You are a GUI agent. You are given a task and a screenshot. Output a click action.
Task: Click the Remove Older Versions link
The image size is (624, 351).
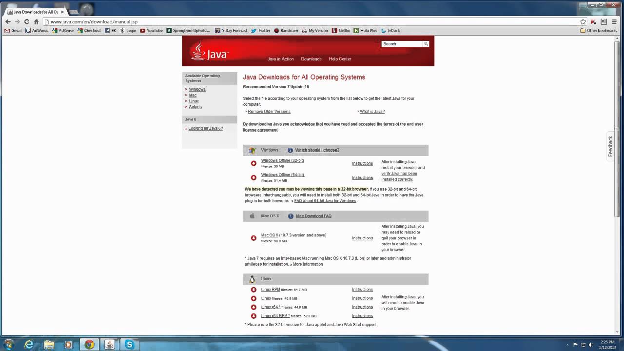click(269, 112)
